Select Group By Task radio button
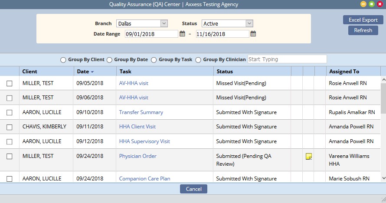386x203 pixels. tap(154, 60)
